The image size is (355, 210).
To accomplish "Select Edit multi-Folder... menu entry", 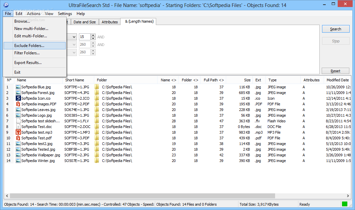I will coord(35,36).
